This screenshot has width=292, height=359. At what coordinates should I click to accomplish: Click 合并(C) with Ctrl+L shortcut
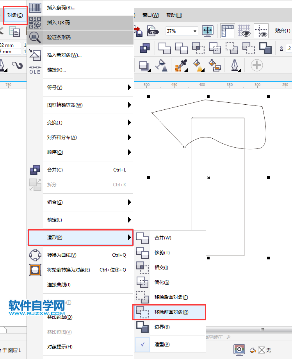(x=55, y=170)
